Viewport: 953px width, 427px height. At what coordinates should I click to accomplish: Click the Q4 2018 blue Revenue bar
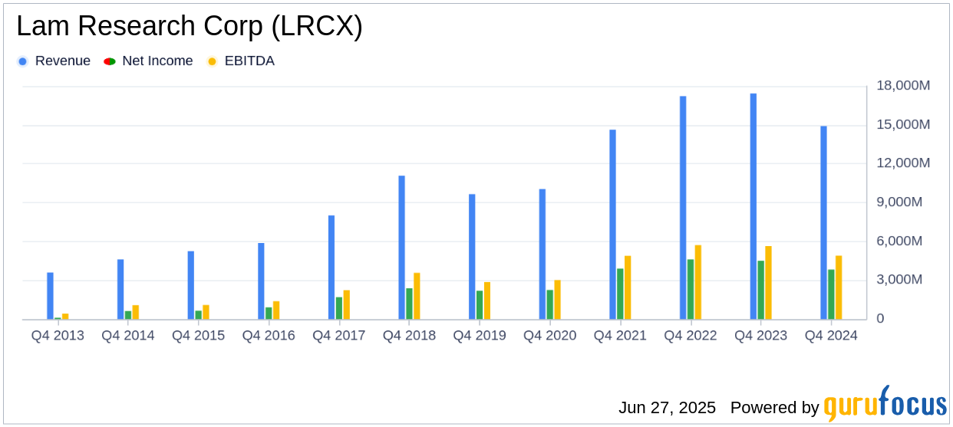(x=401, y=248)
